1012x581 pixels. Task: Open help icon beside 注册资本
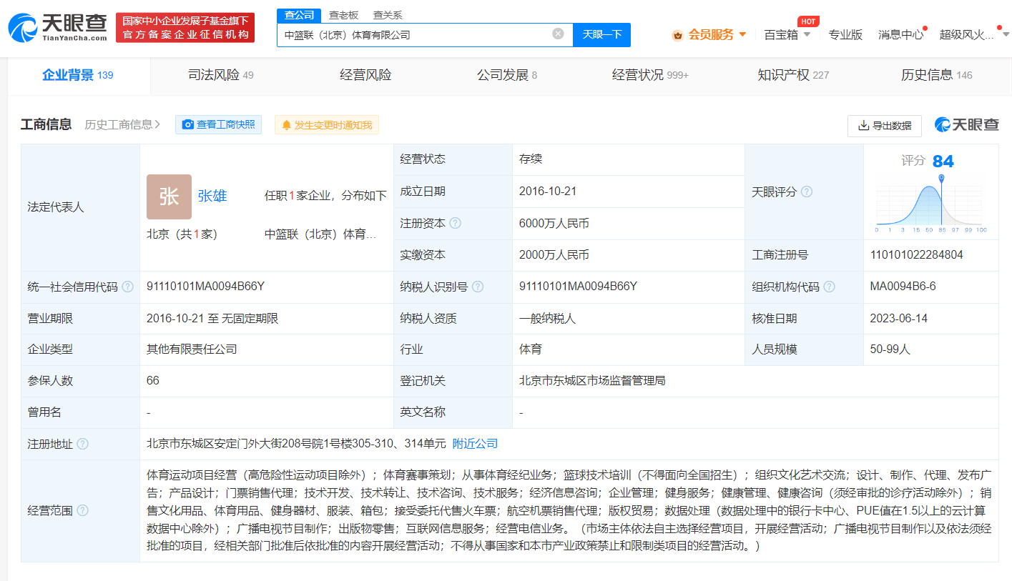click(455, 223)
